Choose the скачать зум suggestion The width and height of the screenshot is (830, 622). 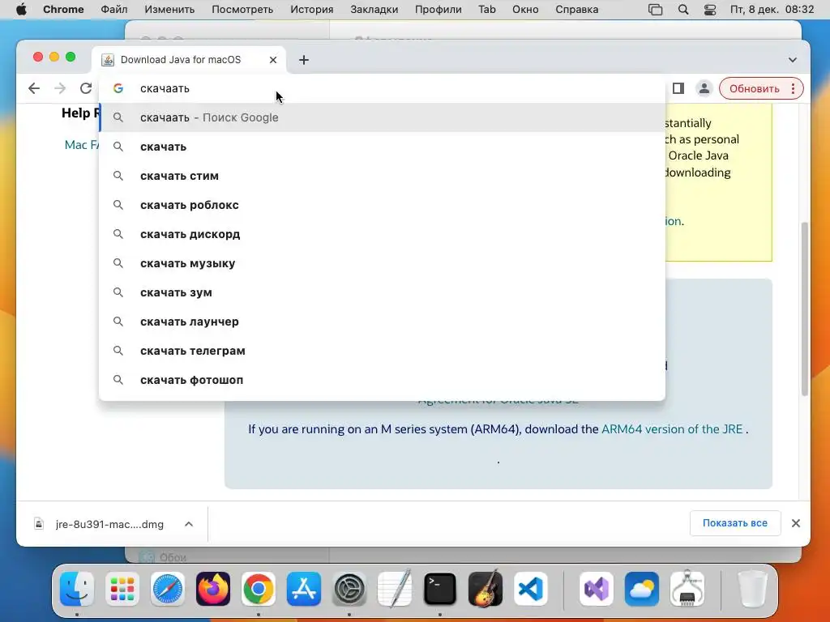383,292
